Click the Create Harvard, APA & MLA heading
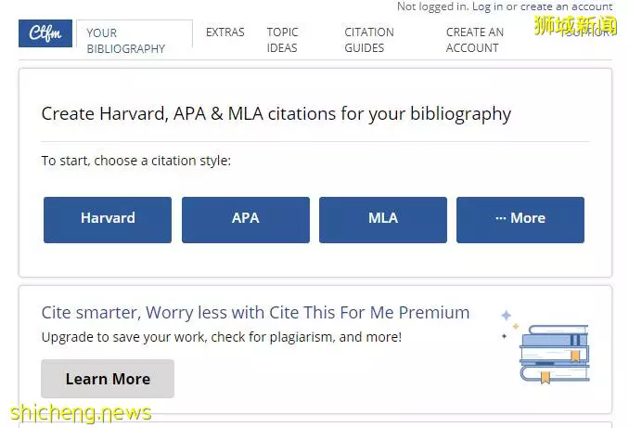This screenshot has width=629, height=428. pos(276,113)
